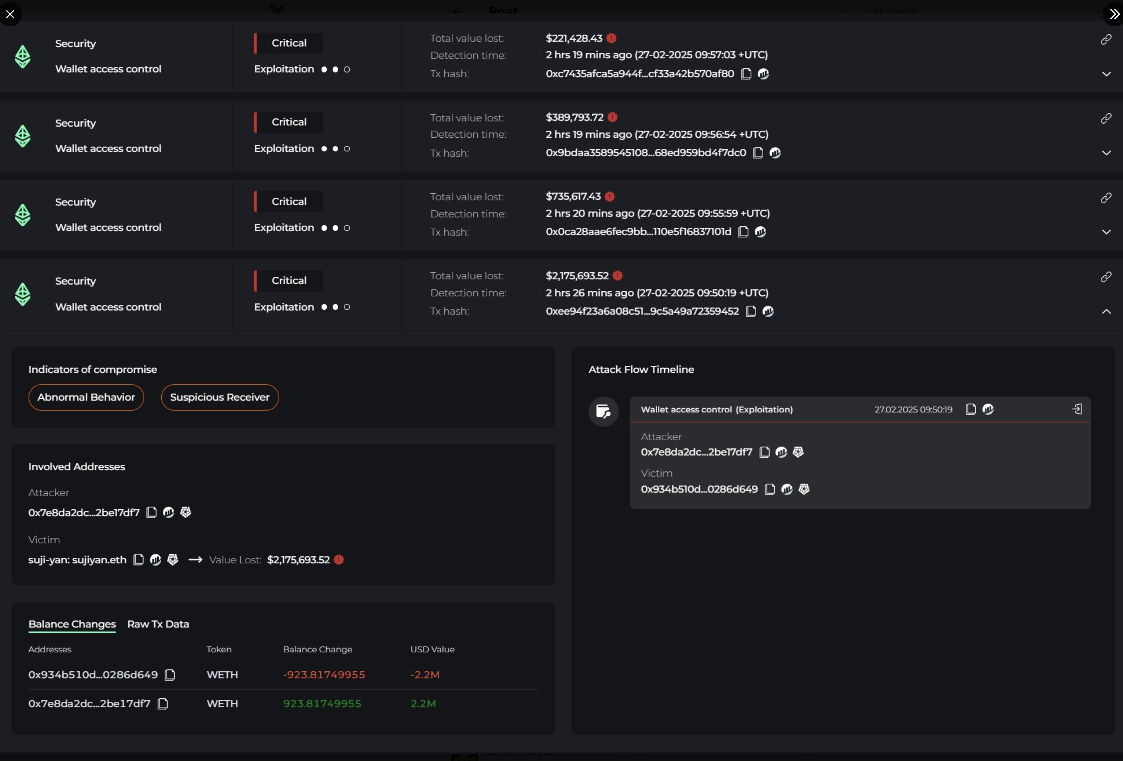Image resolution: width=1123 pixels, height=761 pixels.
Task: Expand the $735,617.43 alert chevron
Action: click(x=1106, y=232)
